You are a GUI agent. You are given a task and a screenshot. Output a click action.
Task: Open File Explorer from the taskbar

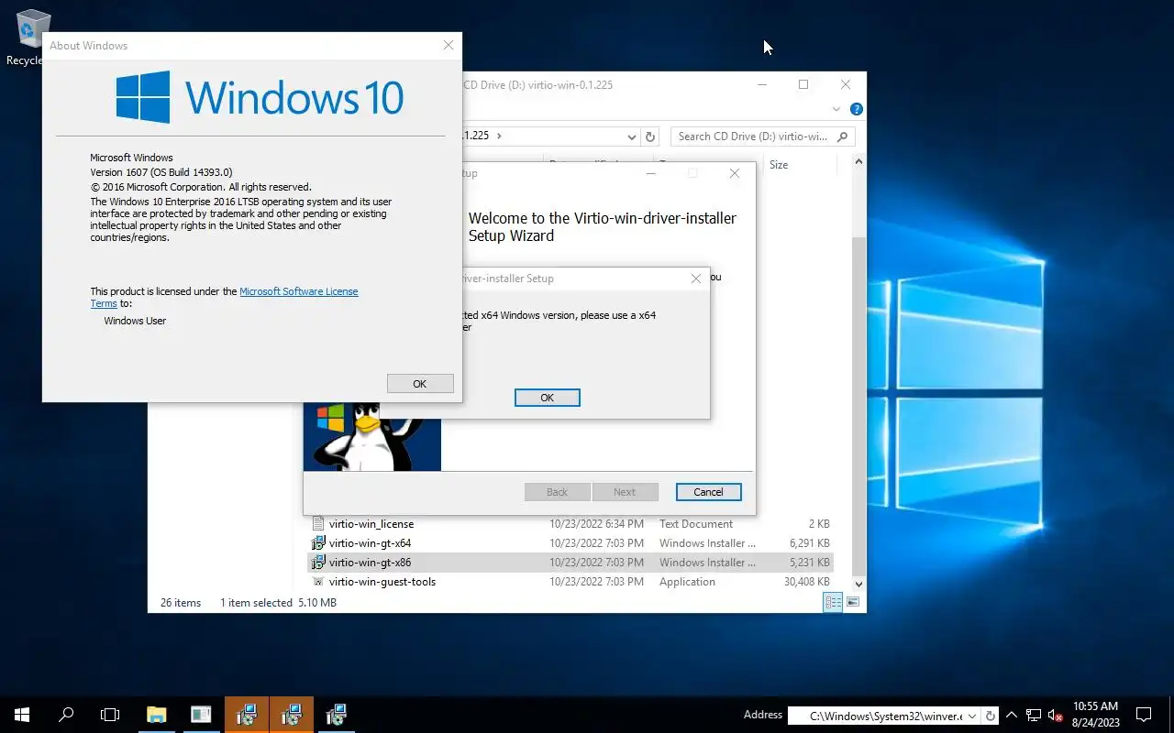pyautogui.click(x=157, y=715)
